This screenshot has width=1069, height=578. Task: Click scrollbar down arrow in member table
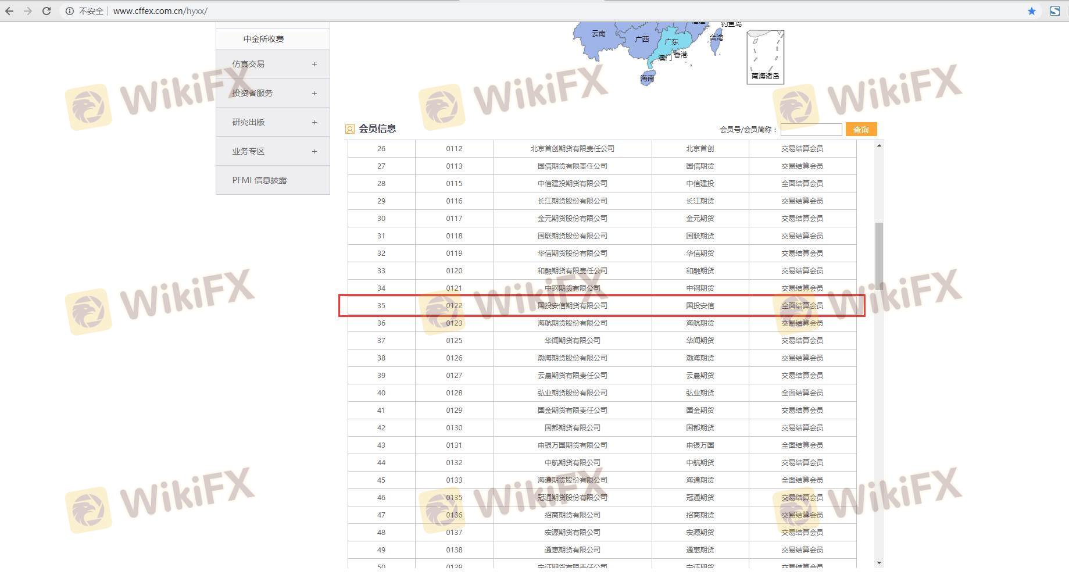point(879,562)
